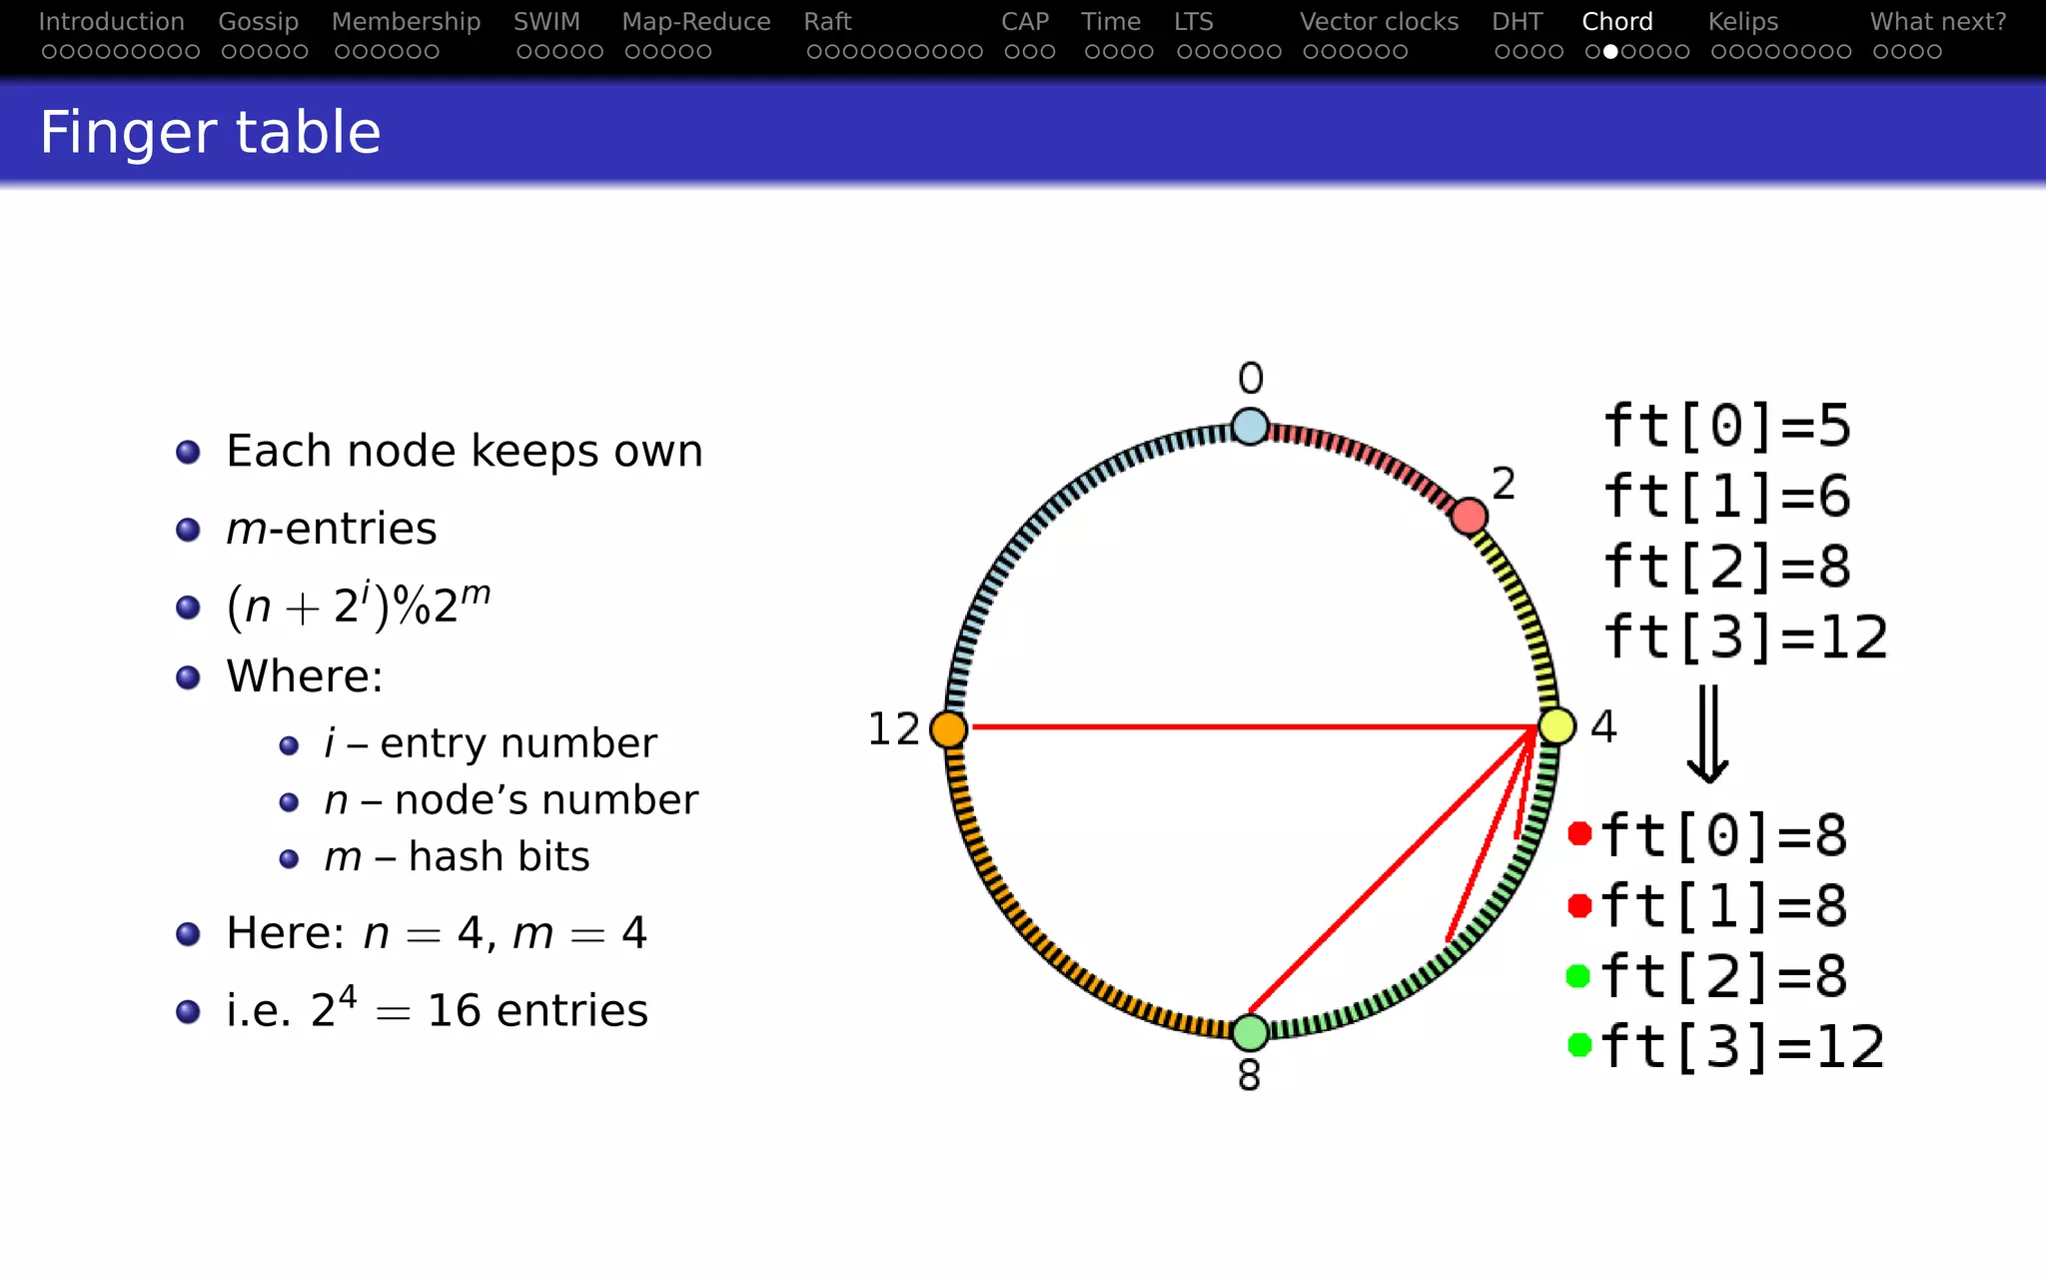Go to the Membership section

[406, 22]
